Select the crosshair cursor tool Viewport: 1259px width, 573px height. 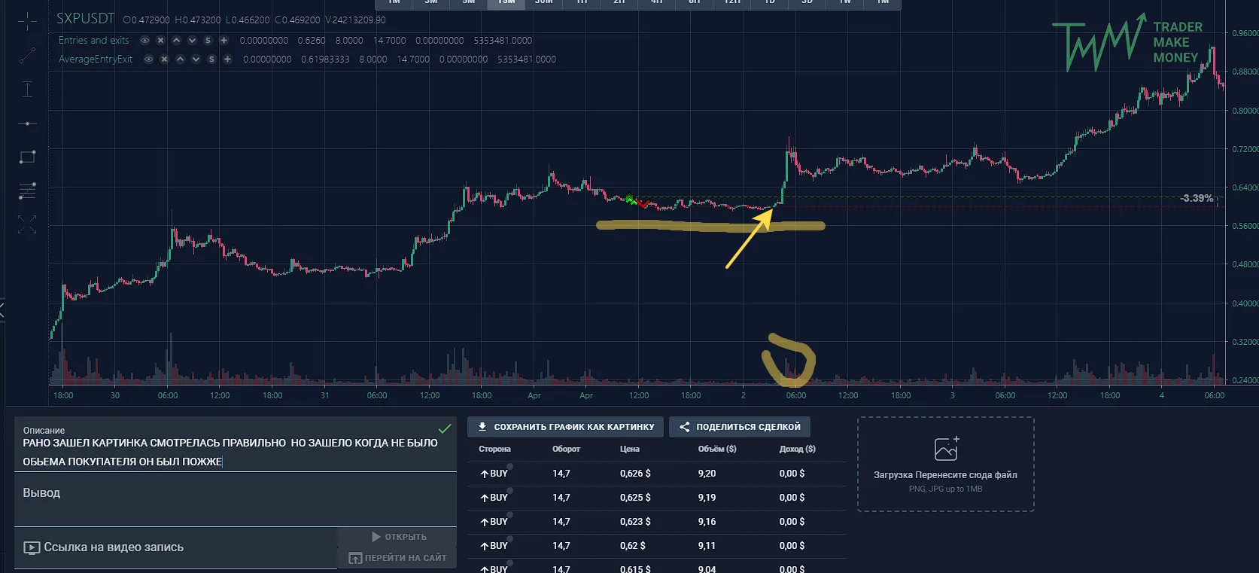[x=27, y=22]
